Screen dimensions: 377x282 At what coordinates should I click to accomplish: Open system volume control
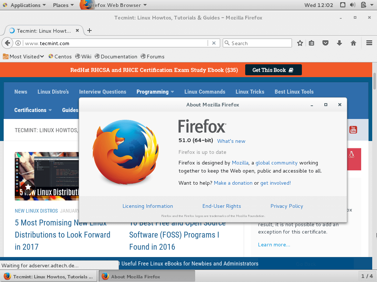point(353,5)
